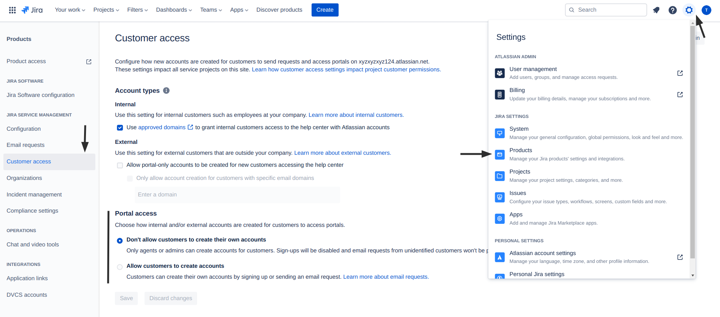Open the Products settings icon
This screenshot has height=317, width=720.
tap(500, 154)
